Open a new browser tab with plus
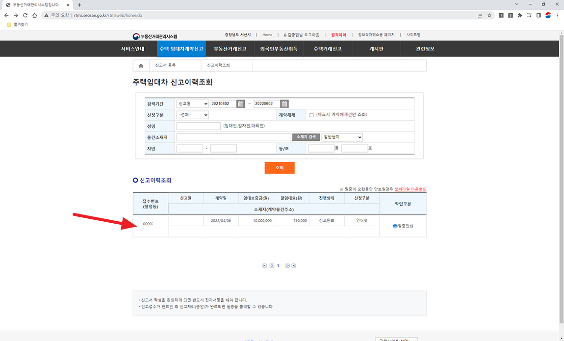 click(79, 5)
